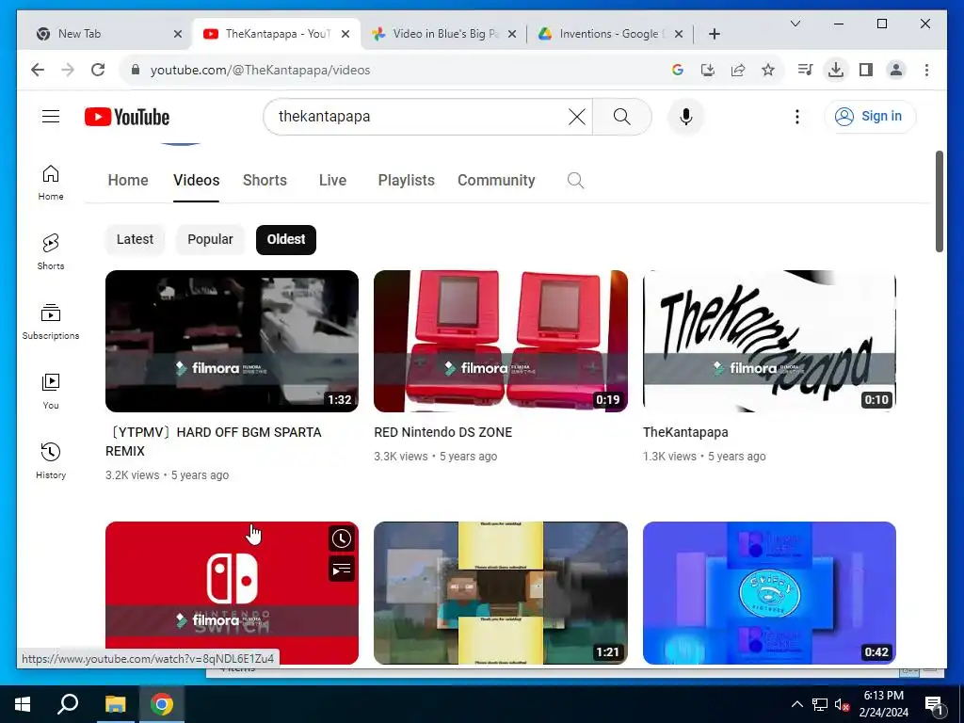Close the TheKantapapa YouTube tab

coord(345,34)
